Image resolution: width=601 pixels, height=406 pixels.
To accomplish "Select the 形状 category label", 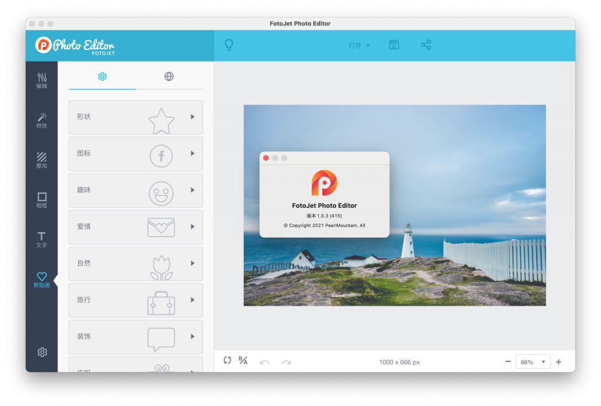I will tap(83, 117).
